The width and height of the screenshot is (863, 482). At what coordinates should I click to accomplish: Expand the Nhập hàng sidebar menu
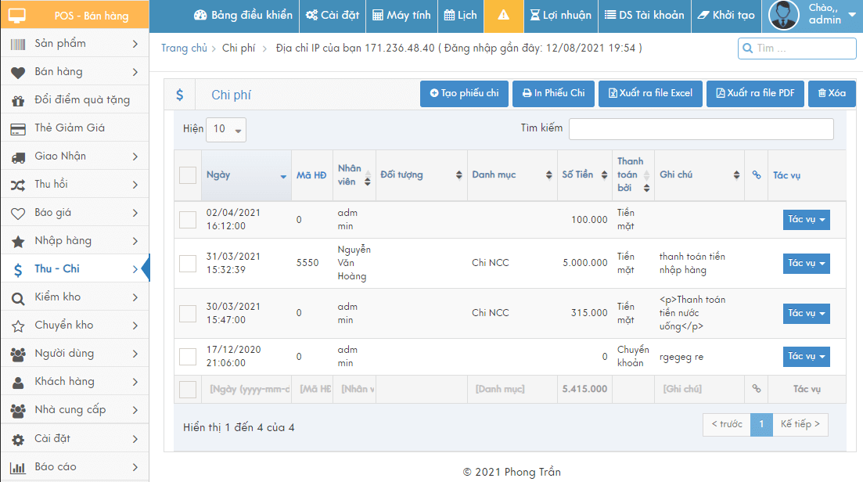(74, 241)
